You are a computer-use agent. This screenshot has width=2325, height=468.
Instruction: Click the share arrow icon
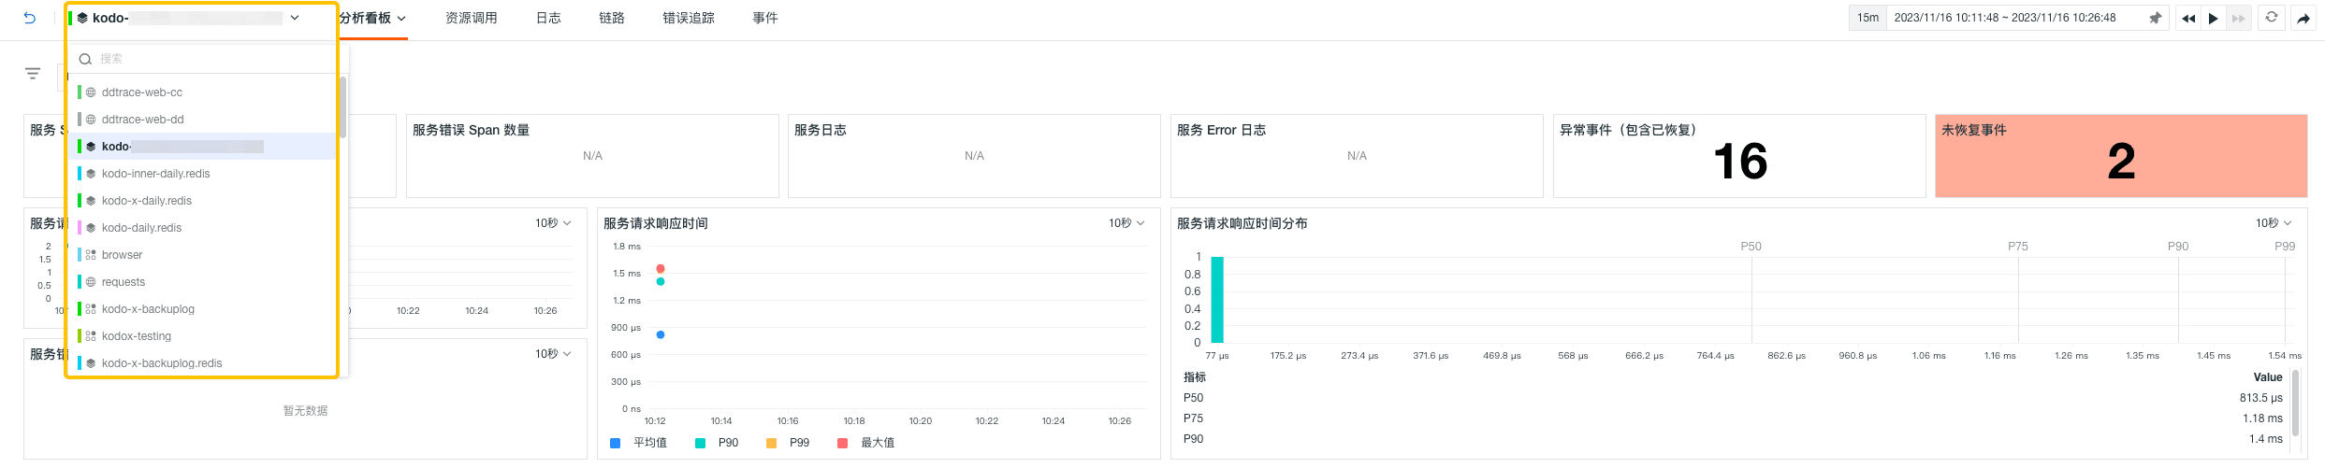(2303, 18)
